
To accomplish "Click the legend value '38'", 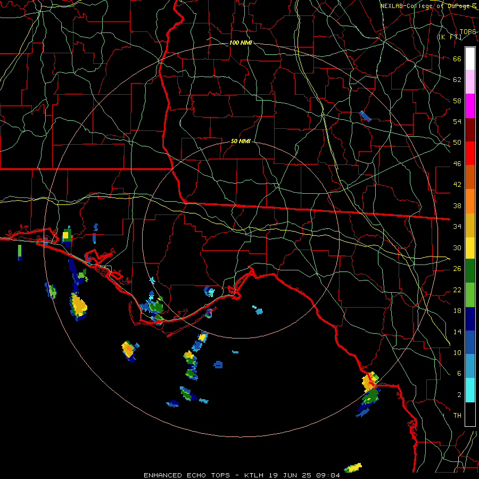I will (457, 205).
